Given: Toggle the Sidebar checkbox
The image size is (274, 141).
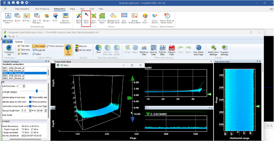Looking at the screenshot, I should (x=19, y=54).
